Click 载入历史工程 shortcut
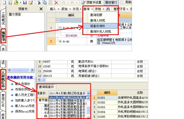The height and width of the screenshot is (119, 184). click(25, 95)
